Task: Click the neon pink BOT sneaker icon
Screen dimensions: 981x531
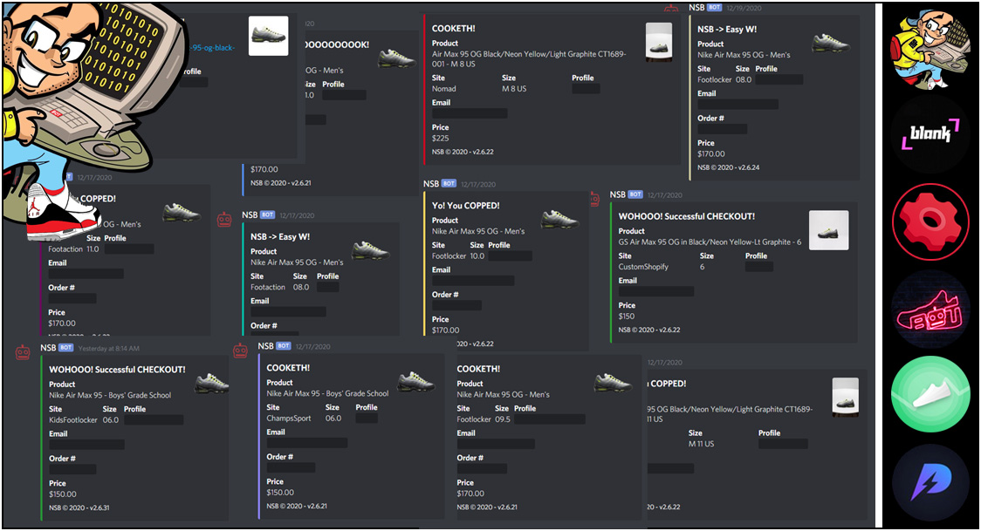Action: coord(931,310)
